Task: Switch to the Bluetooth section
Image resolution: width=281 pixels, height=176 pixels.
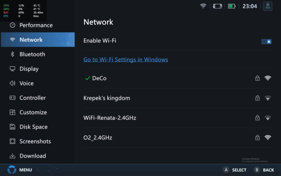Action: [32, 54]
